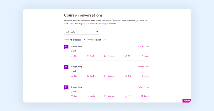Image resolution: width=214 pixels, height=111 pixels.
Task: Open the Support button
Action: [186, 100]
